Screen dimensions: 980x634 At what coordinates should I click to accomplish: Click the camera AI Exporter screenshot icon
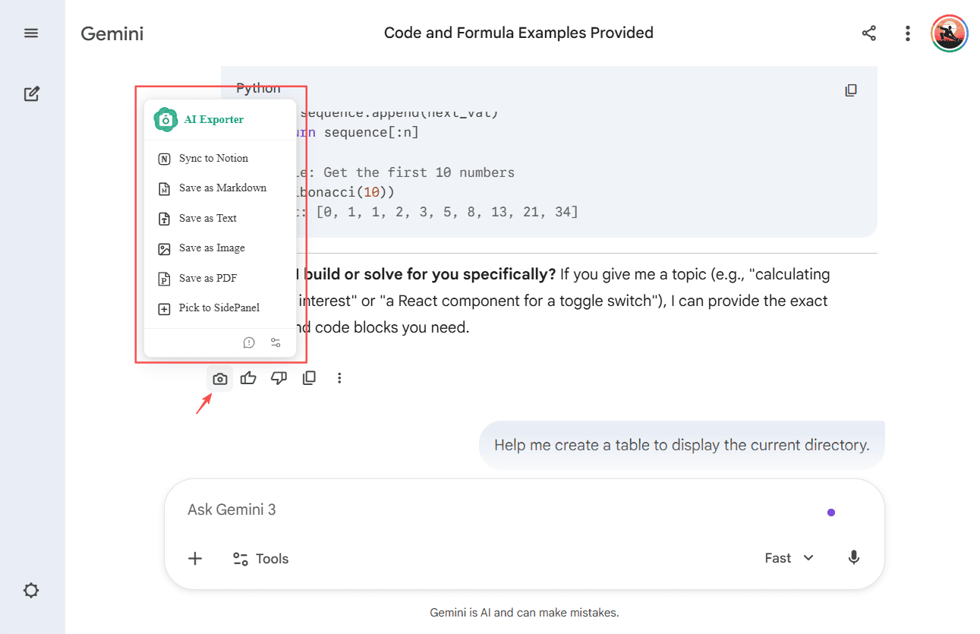click(x=219, y=377)
